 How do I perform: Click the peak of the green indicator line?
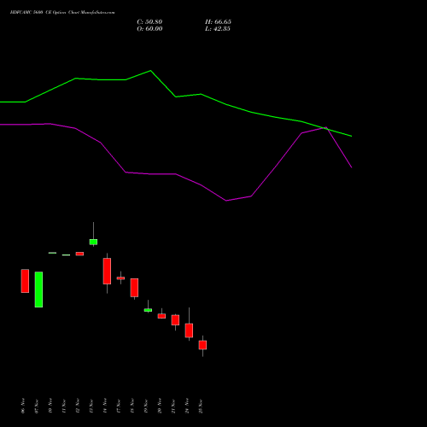(150, 71)
